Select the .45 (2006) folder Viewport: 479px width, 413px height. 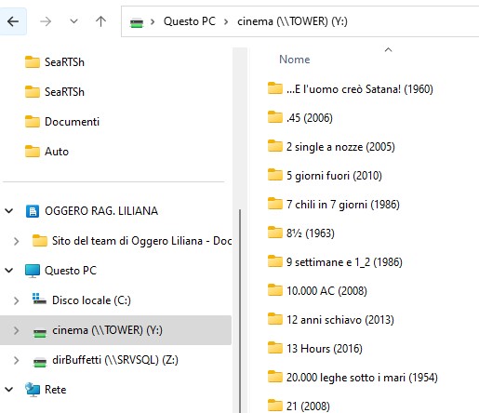pyautogui.click(x=300, y=118)
